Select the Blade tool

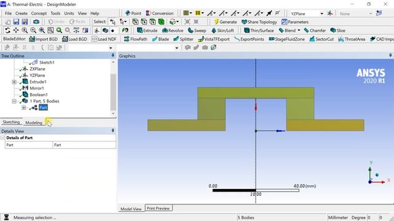pyautogui.click(x=161, y=39)
